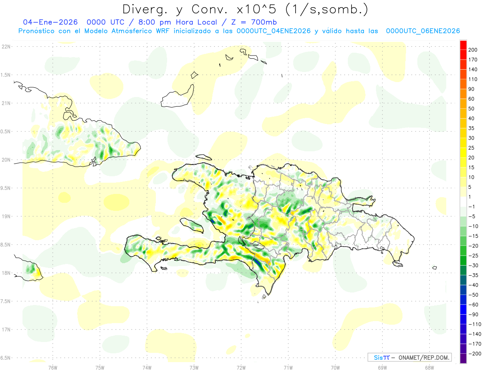Click the '-25' value on the color scale
This screenshot has width=482, height=373.
473,256
